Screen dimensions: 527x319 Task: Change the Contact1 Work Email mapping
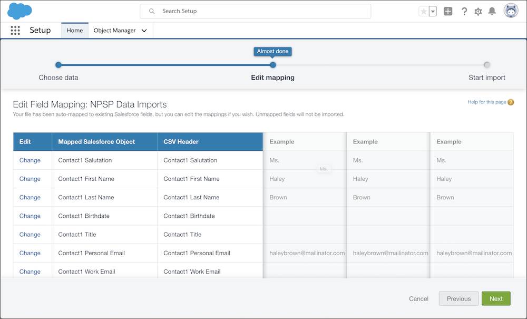tap(30, 271)
